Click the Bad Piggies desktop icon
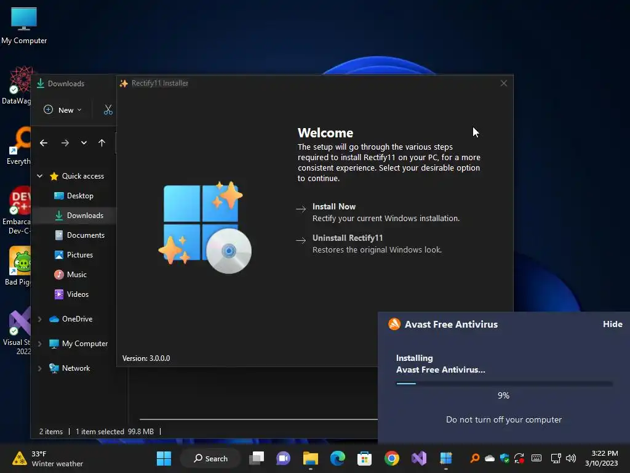Screen dimensions: 630x473 (18, 266)
